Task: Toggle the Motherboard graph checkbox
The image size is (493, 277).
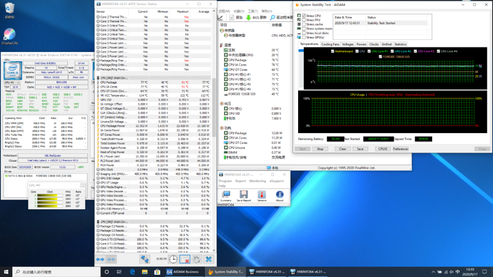Action: point(333,51)
